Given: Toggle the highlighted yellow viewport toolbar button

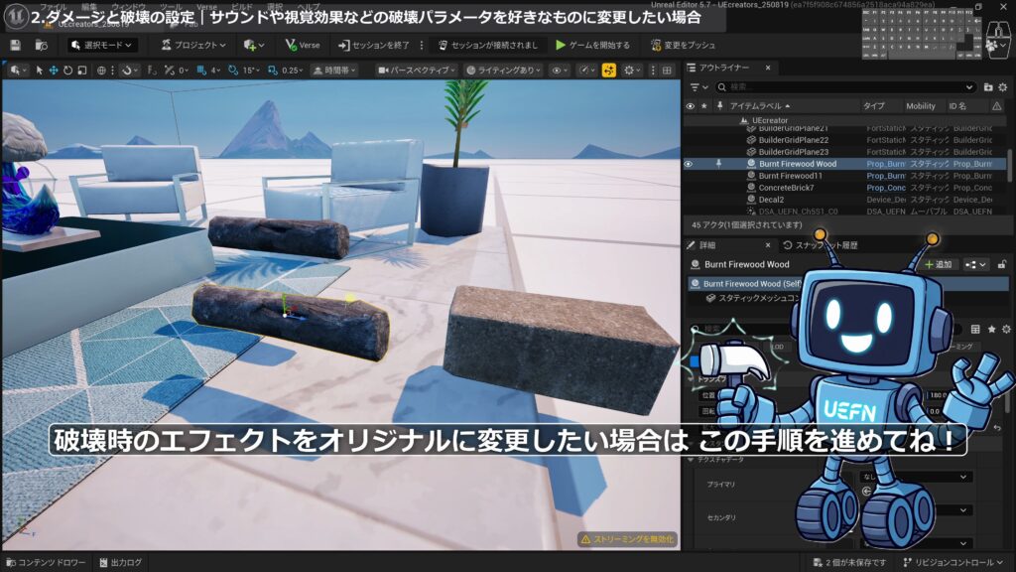Looking at the screenshot, I should coord(608,71).
